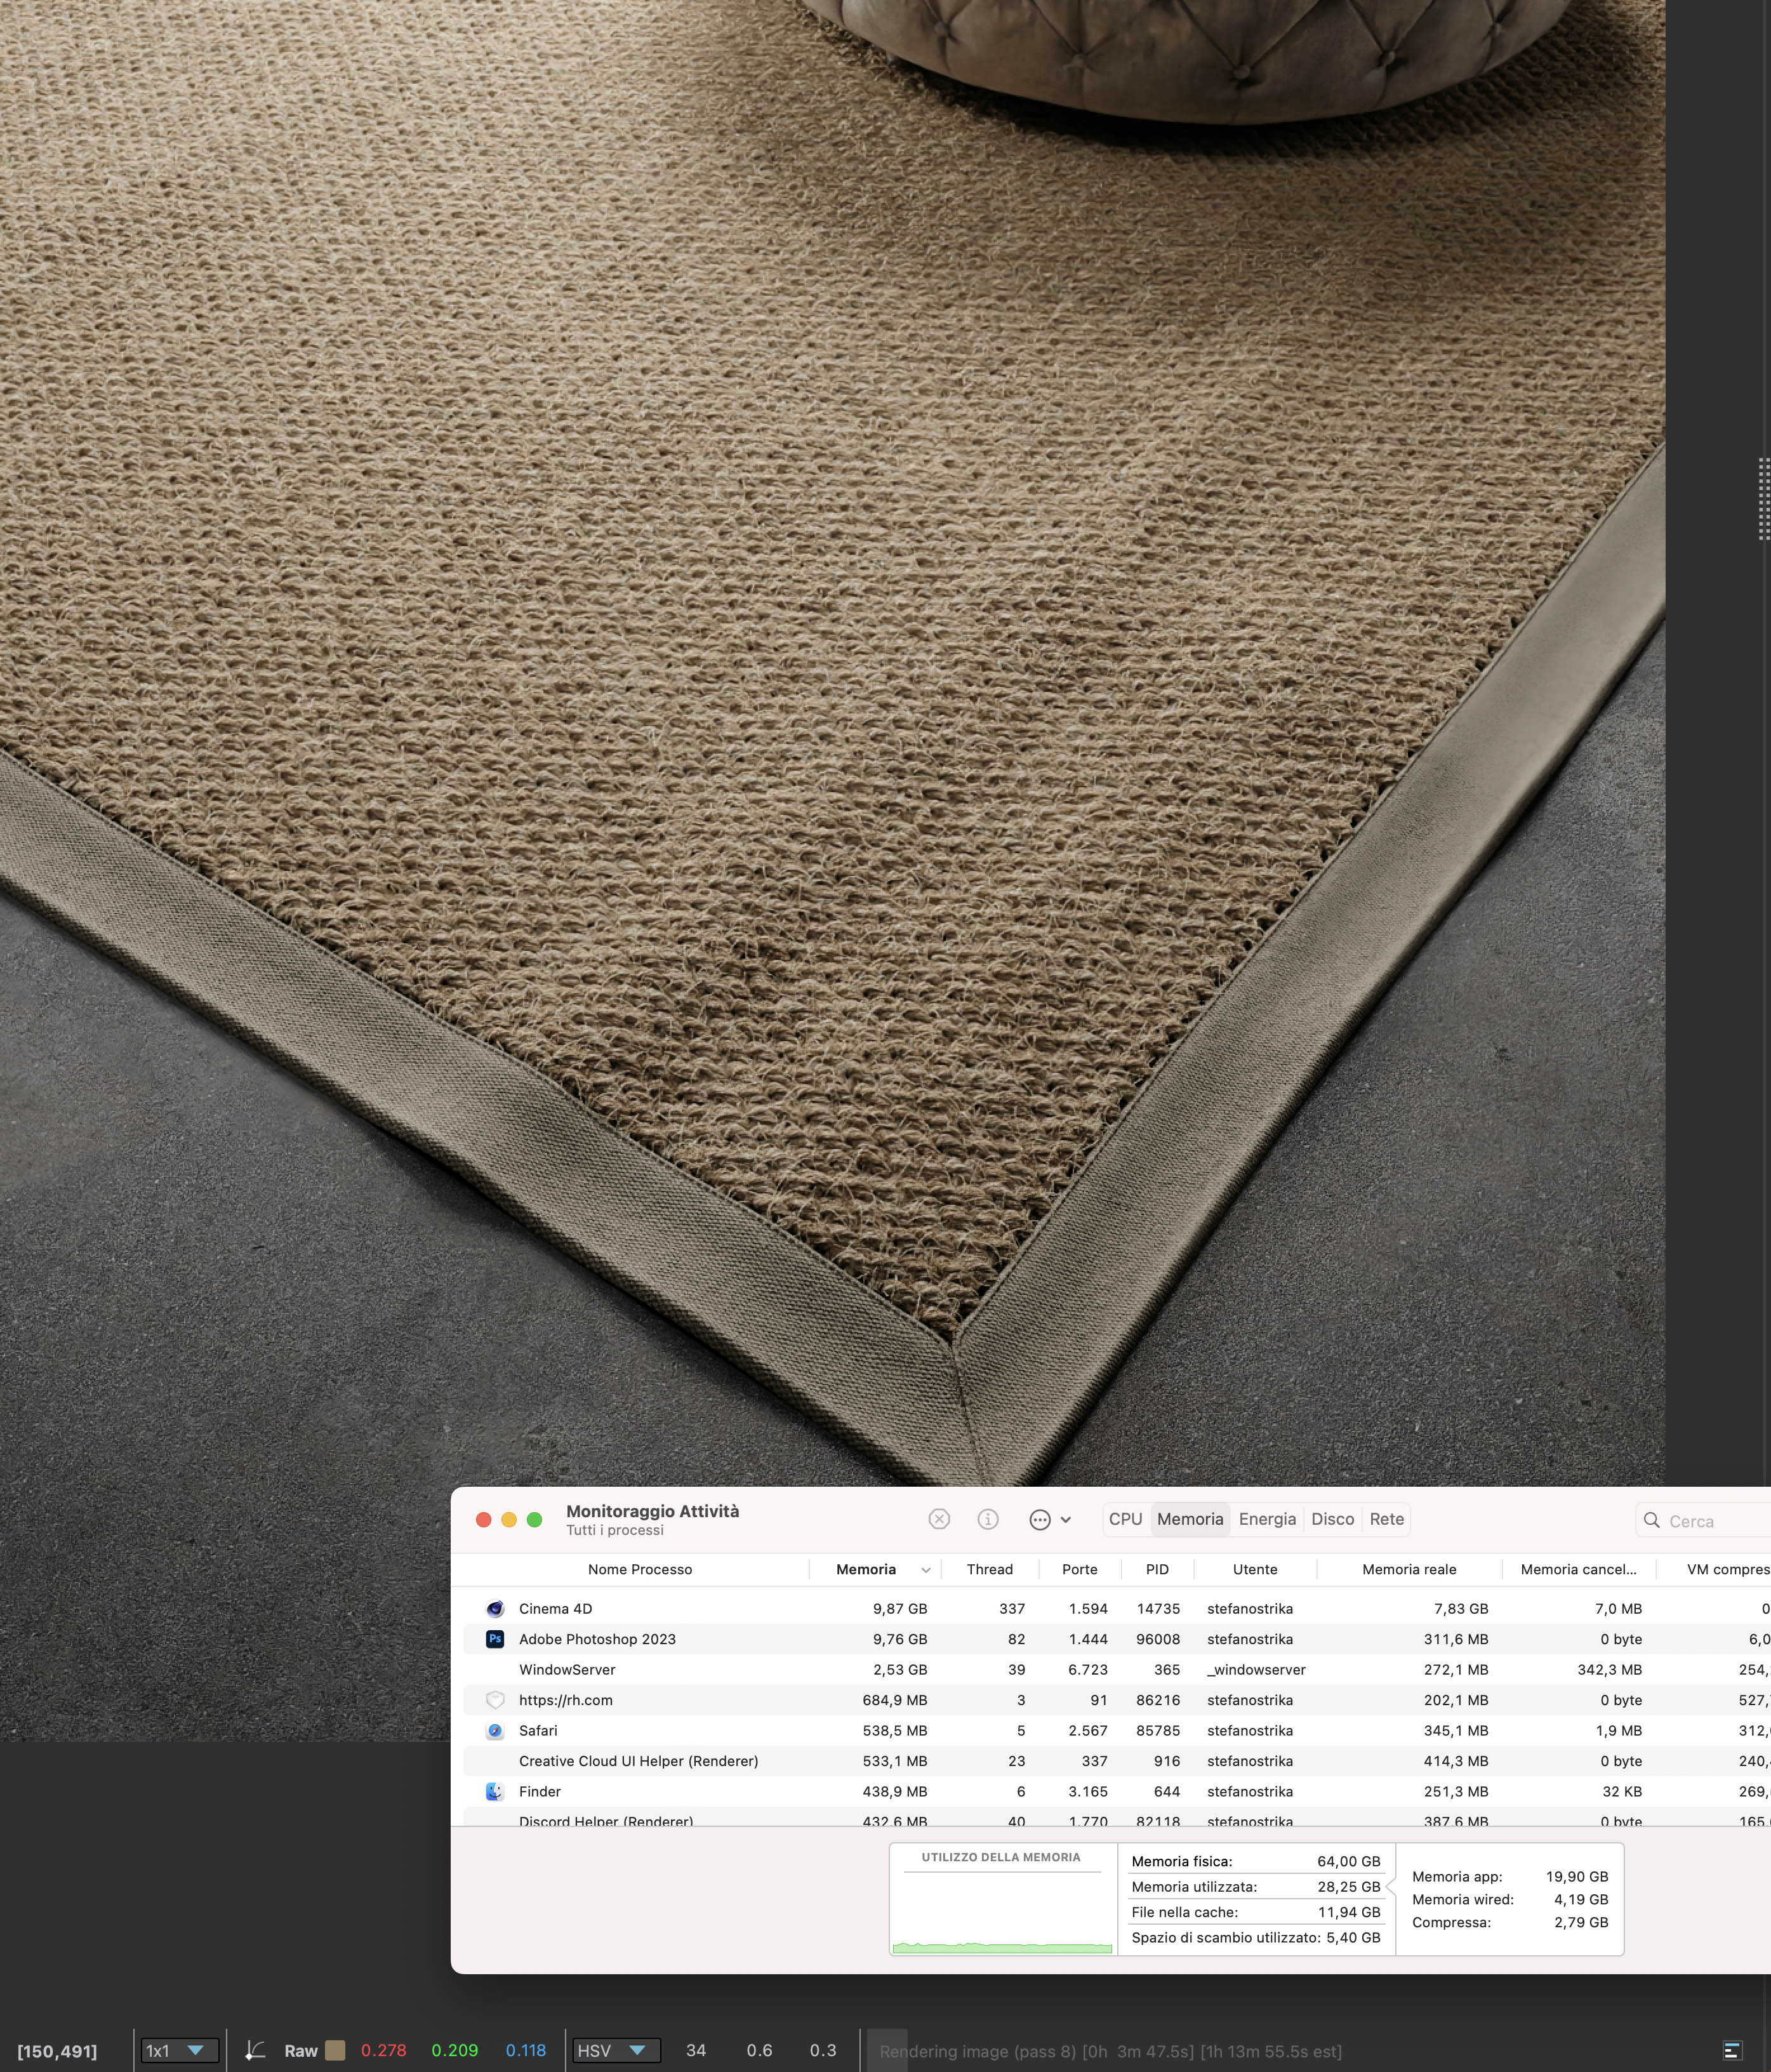Sort by the Thread column header

click(x=989, y=1569)
